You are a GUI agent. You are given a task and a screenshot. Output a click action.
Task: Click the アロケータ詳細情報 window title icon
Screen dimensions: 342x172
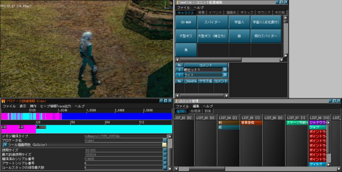click(3, 101)
